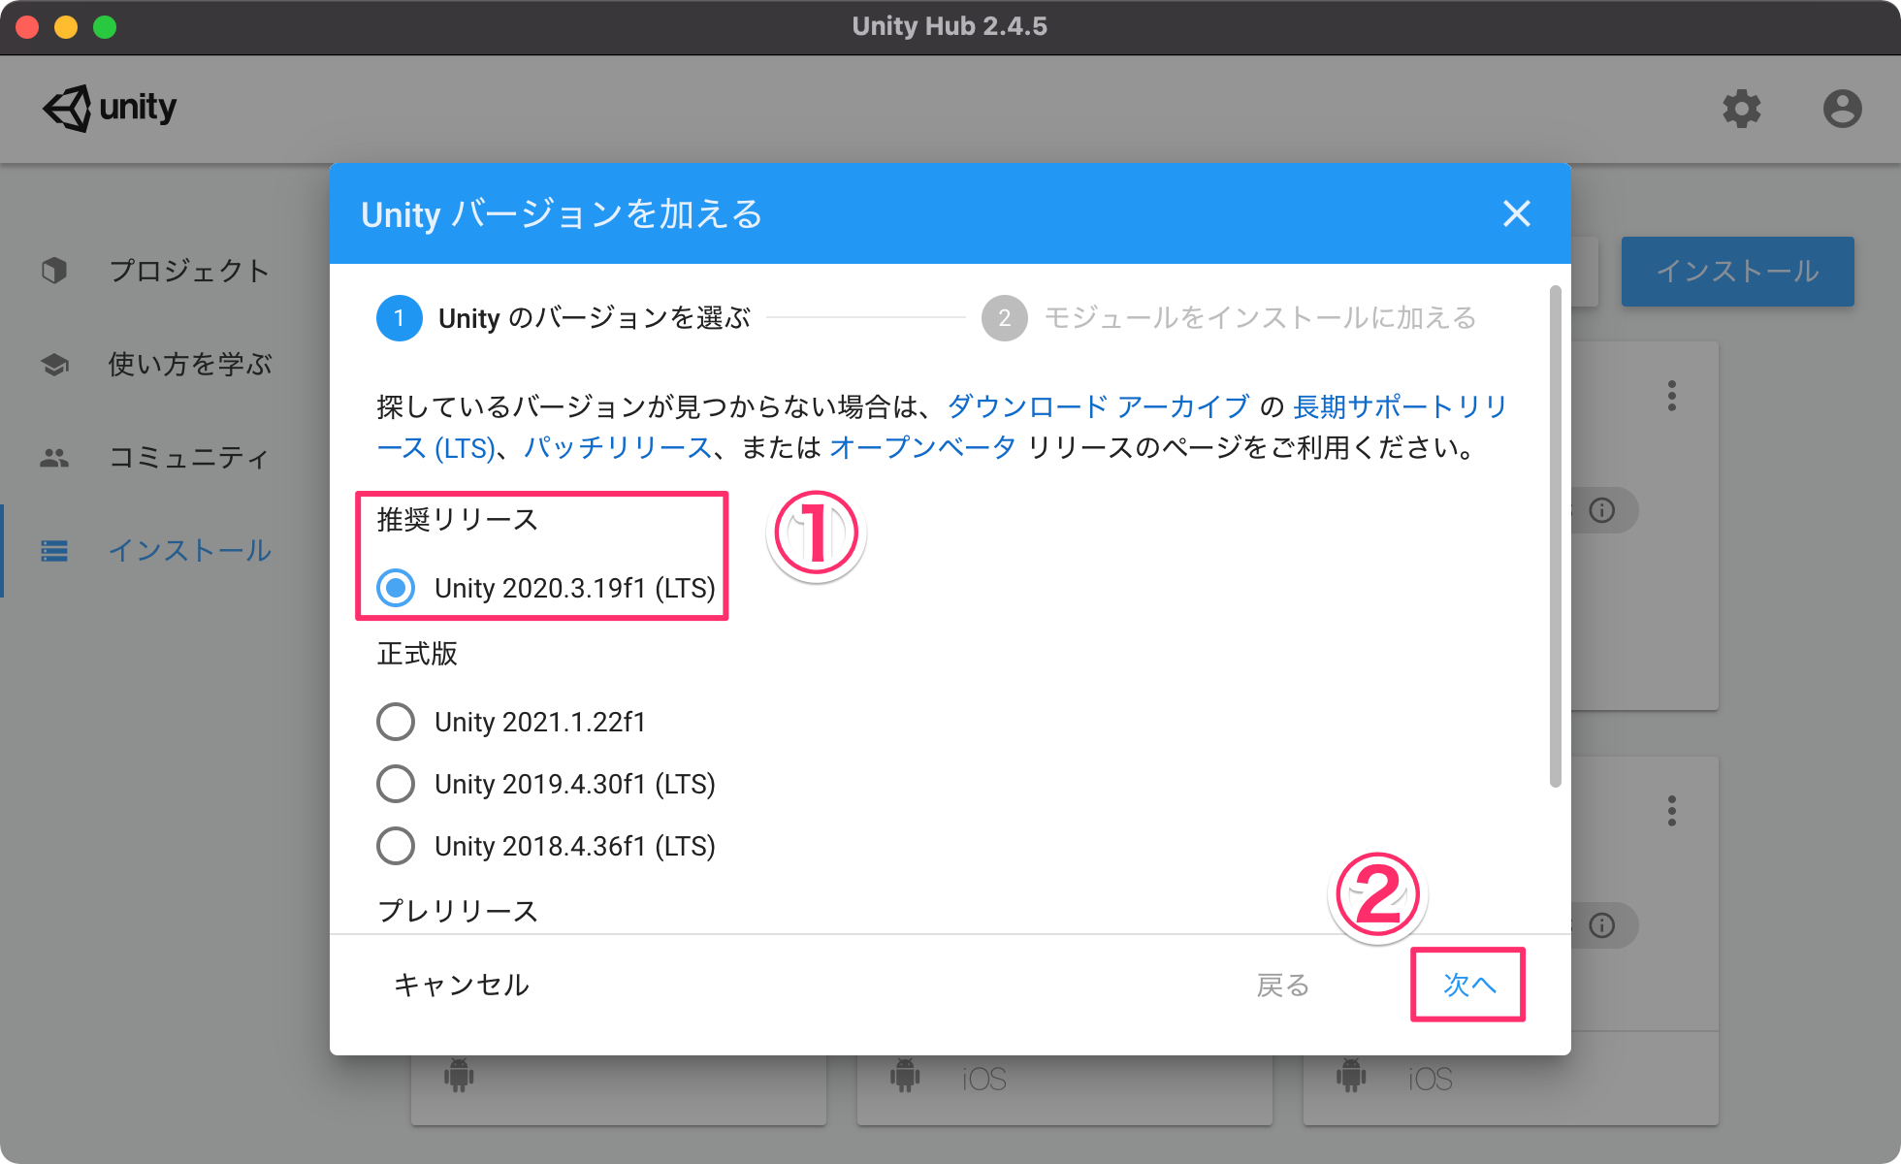Click the インストール list icon in sidebar
The image size is (1901, 1164).
point(54,551)
